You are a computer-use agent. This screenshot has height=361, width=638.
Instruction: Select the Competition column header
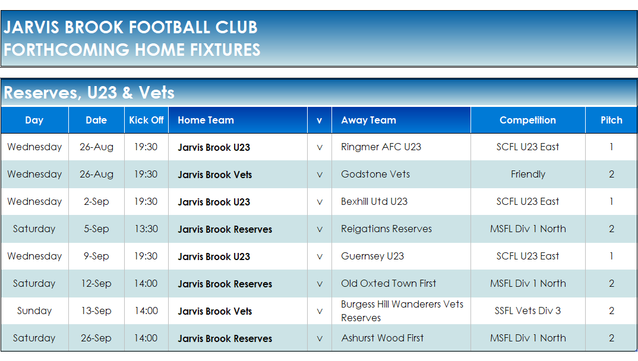(528, 120)
